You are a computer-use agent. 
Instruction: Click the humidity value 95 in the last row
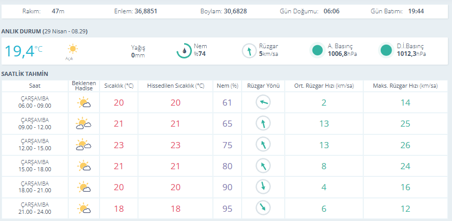[227, 208]
